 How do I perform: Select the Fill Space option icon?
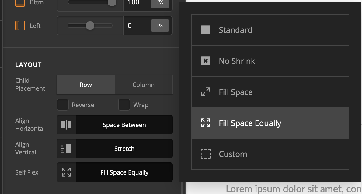(x=206, y=92)
